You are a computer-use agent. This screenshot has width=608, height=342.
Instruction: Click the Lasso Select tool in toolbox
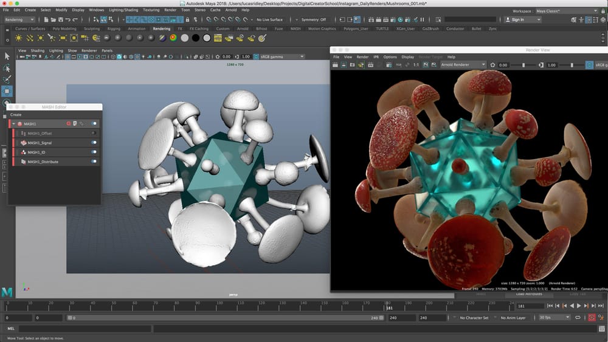pyautogui.click(x=7, y=68)
